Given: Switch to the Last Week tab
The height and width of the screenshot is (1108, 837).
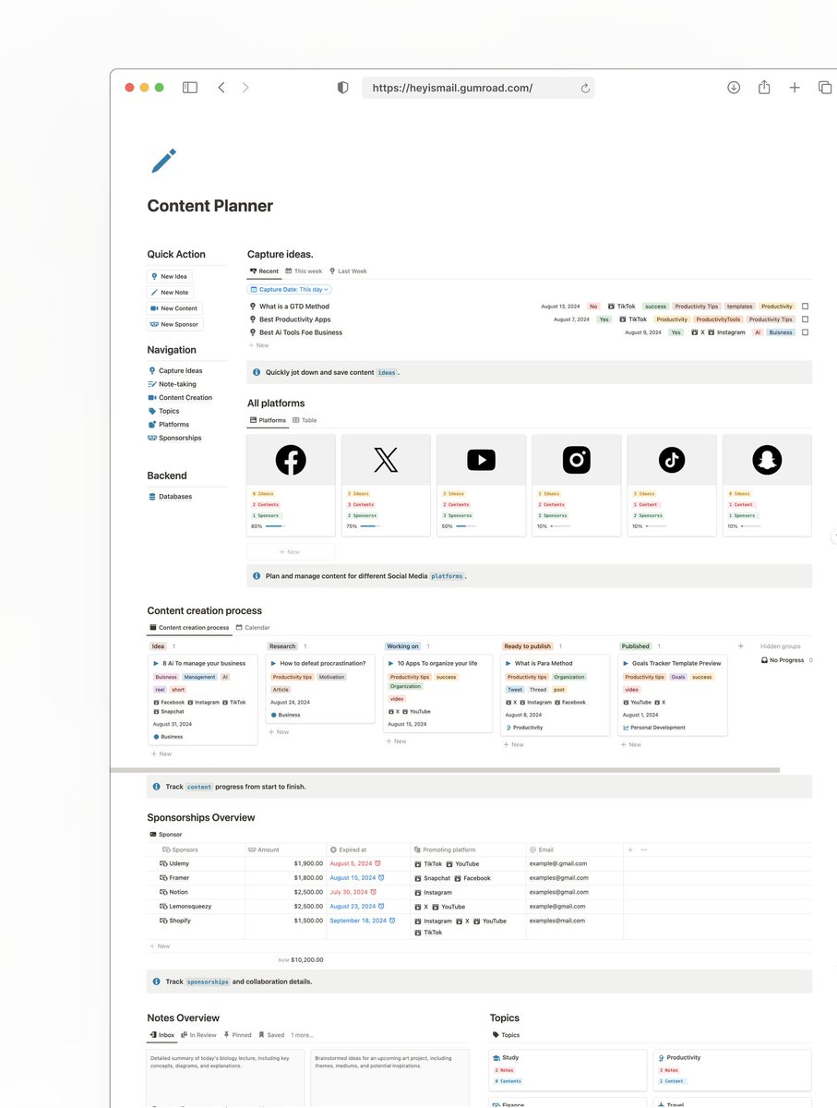Looking at the screenshot, I should click(348, 271).
